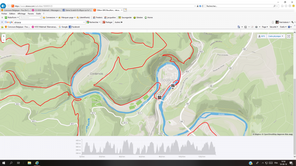Click the RoboForm Home button
The width and height of the screenshot is (296, 166).
pyautogui.click(x=149, y=17)
